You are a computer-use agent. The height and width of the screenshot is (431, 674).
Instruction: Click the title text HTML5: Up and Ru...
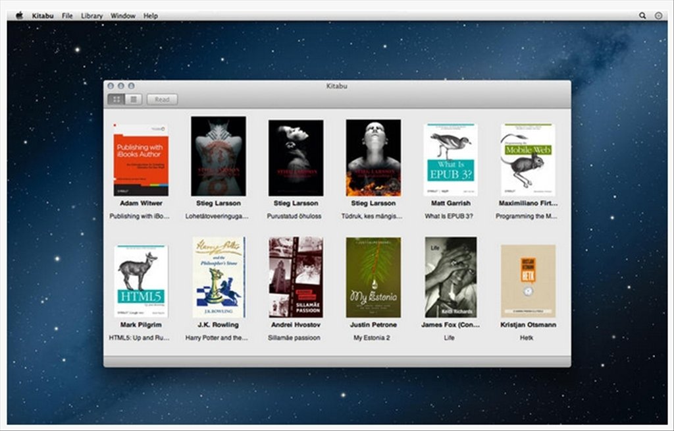(140, 338)
